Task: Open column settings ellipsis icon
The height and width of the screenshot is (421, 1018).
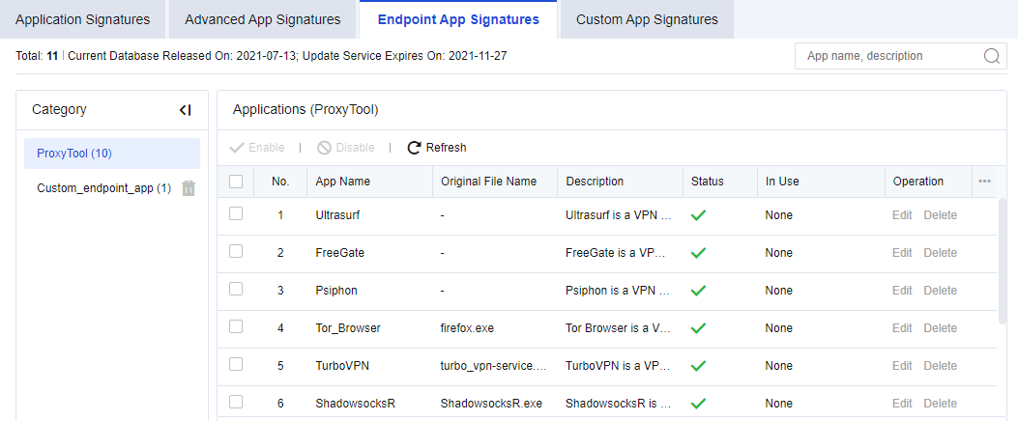Action: pyautogui.click(x=984, y=182)
